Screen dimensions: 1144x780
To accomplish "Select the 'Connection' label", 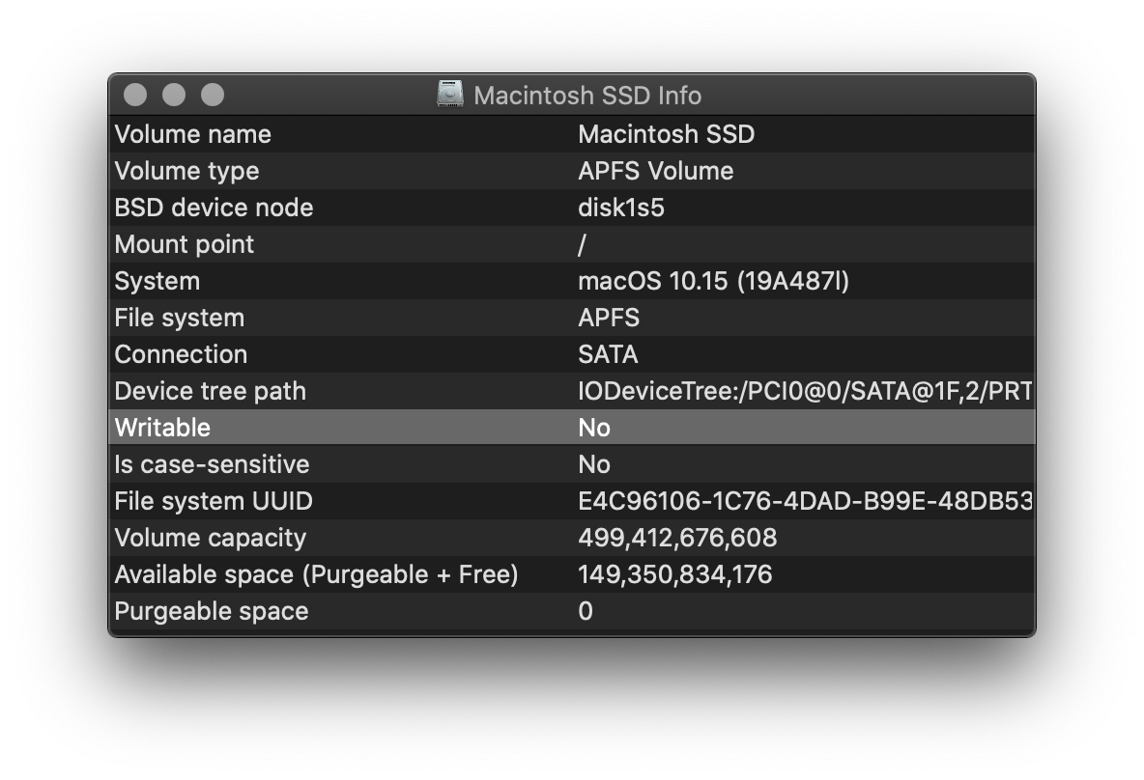I will tap(181, 354).
